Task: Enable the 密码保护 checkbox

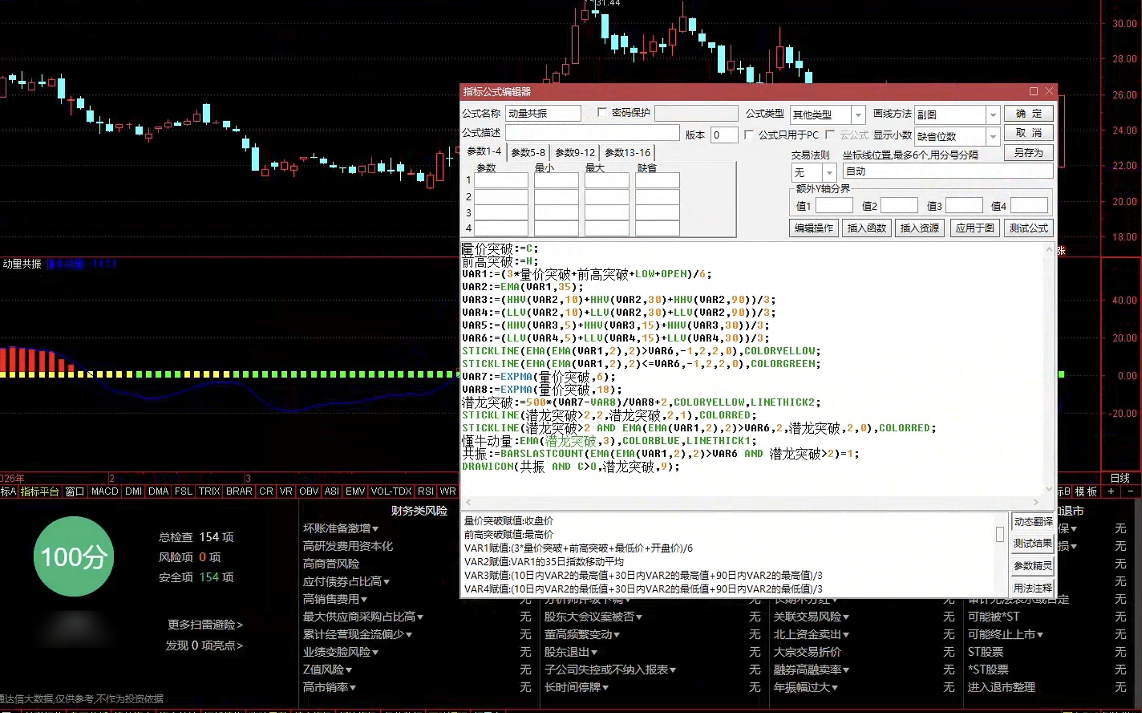Action: (602, 112)
